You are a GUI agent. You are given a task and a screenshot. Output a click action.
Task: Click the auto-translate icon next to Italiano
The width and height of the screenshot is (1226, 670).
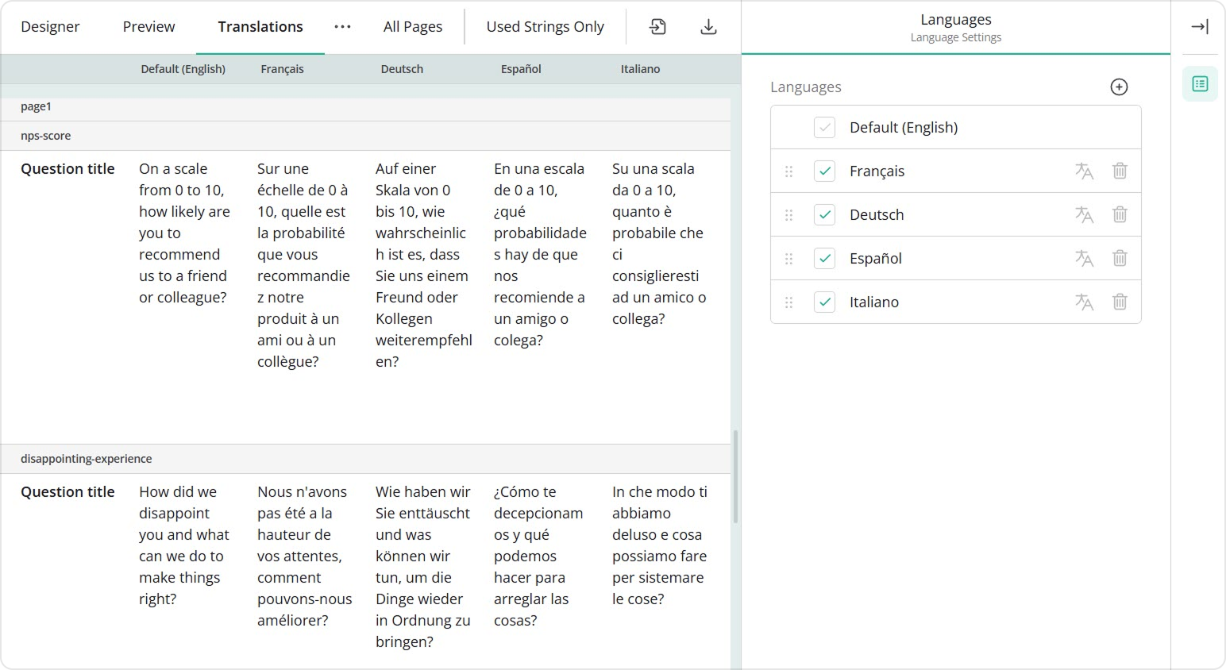pos(1084,302)
